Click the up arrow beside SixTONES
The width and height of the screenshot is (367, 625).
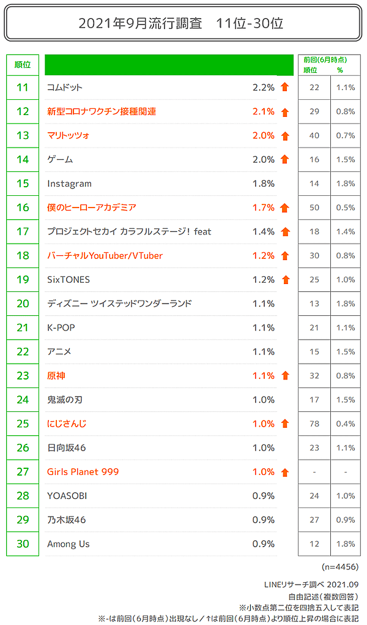(x=284, y=280)
